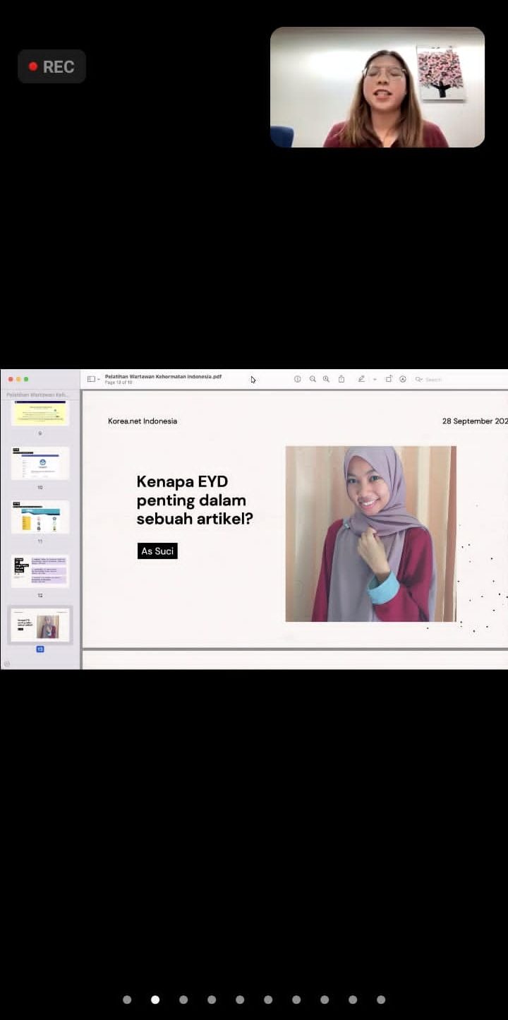The height and width of the screenshot is (1020, 508).
Task: Open page 11 thumbnail in sidebar
Action: click(40, 517)
